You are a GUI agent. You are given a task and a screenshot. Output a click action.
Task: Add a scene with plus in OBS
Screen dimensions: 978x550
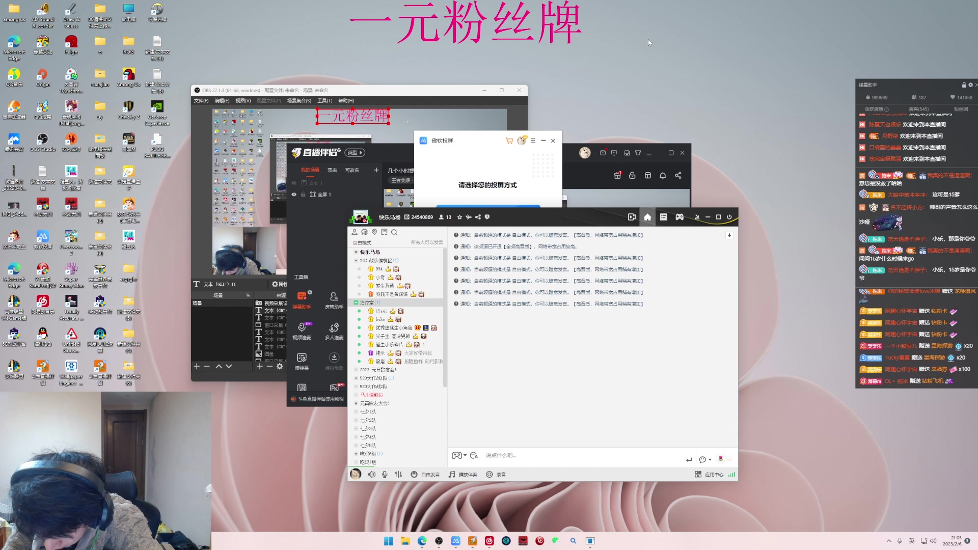[197, 366]
